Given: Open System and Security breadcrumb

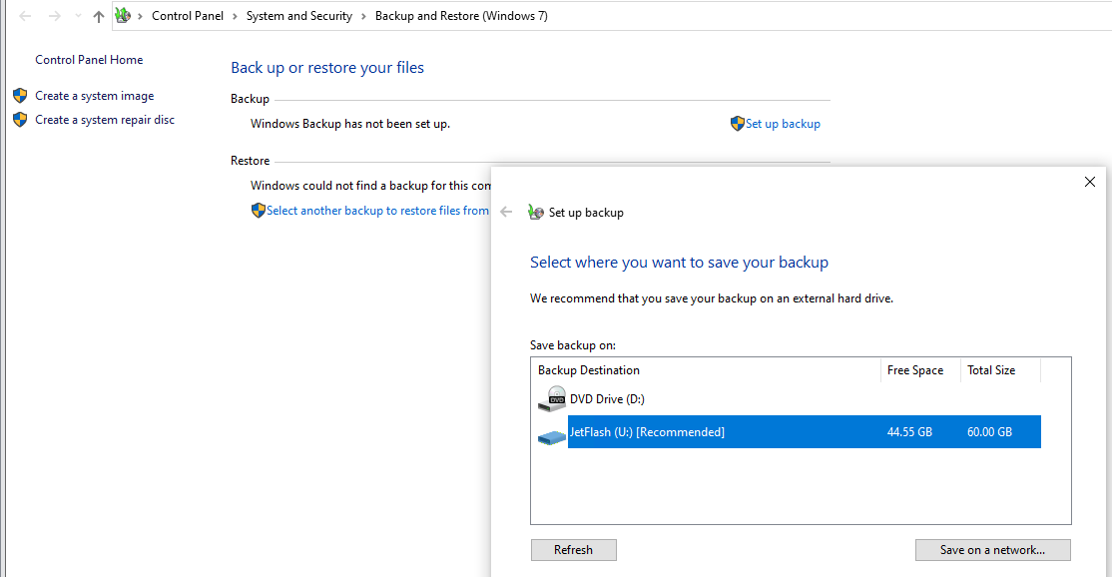Looking at the screenshot, I should (299, 16).
